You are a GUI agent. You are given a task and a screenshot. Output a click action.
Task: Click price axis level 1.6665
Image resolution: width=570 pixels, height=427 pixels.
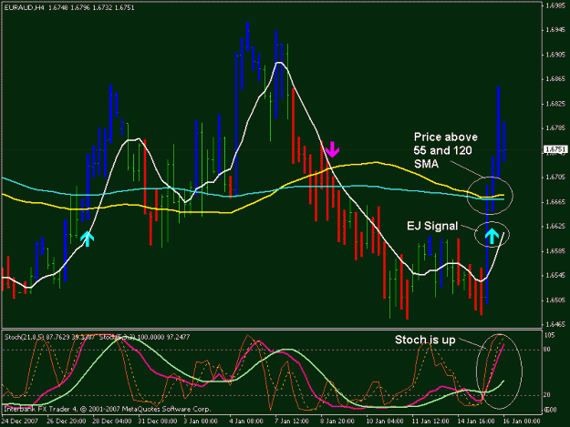[555, 201]
